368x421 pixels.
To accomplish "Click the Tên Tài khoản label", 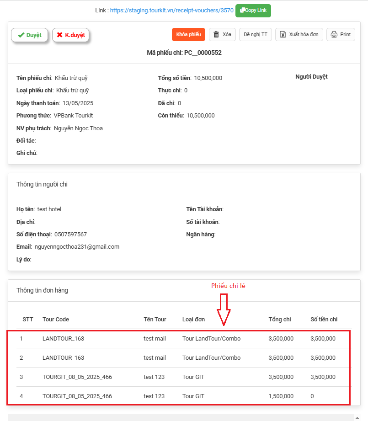I will coord(205,209).
